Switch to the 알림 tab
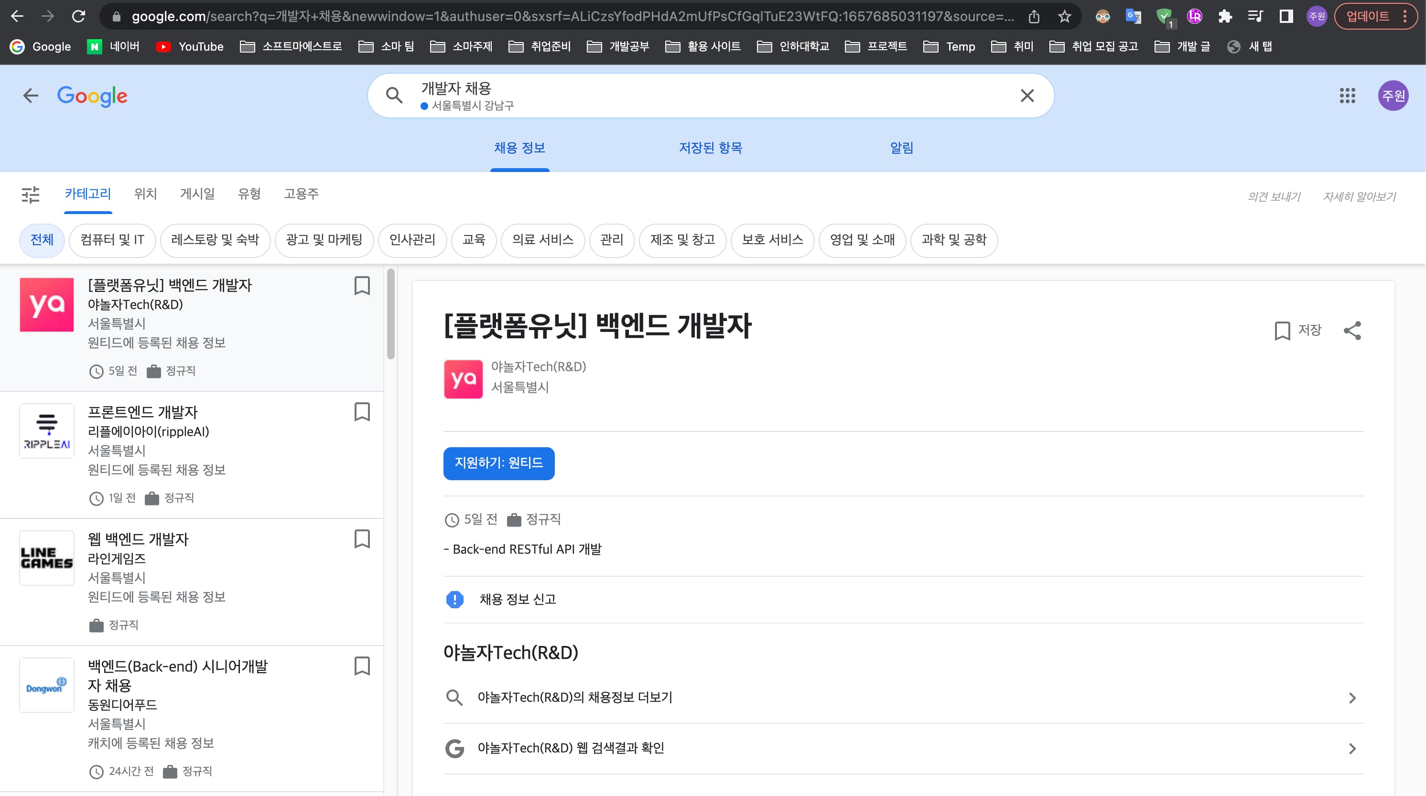 (901, 148)
